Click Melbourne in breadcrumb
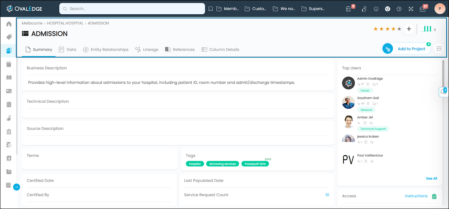Screen dimensions: 449x209 tap(32, 23)
